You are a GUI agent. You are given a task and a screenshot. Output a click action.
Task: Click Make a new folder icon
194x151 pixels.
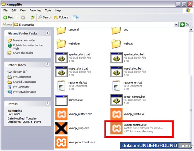(9, 40)
